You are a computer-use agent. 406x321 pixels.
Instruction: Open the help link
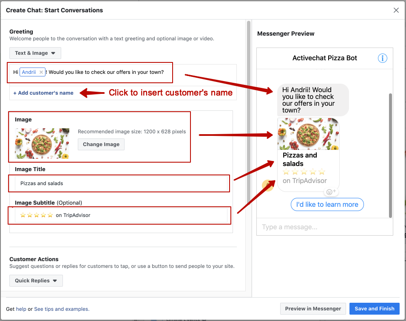coord(21,309)
